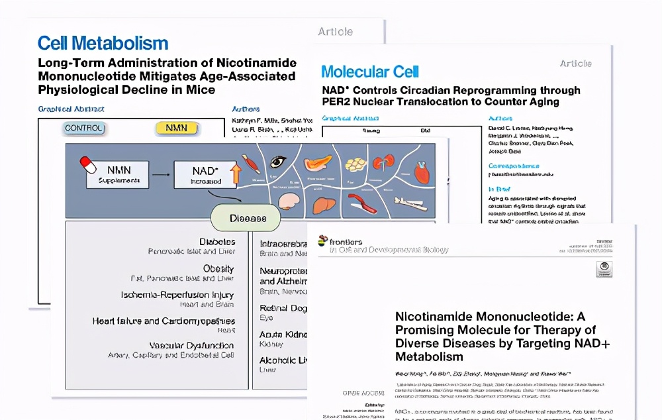Select the NMN Supplements box
This screenshot has width=662, height=420.
(x=117, y=174)
